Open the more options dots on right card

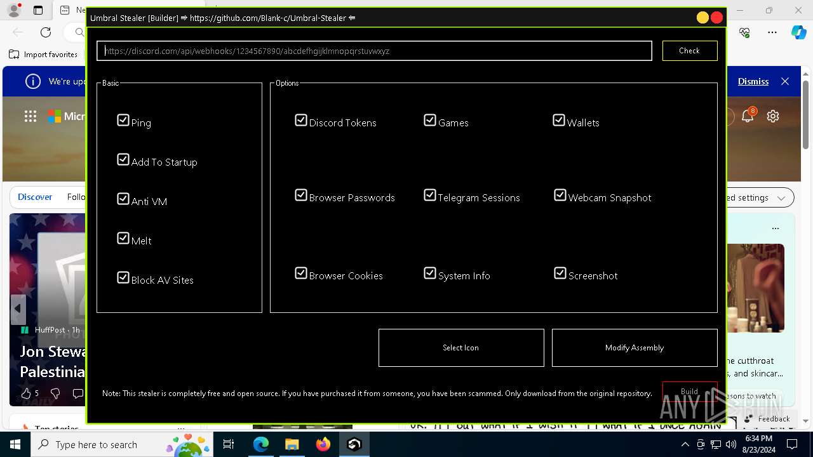pos(776,228)
